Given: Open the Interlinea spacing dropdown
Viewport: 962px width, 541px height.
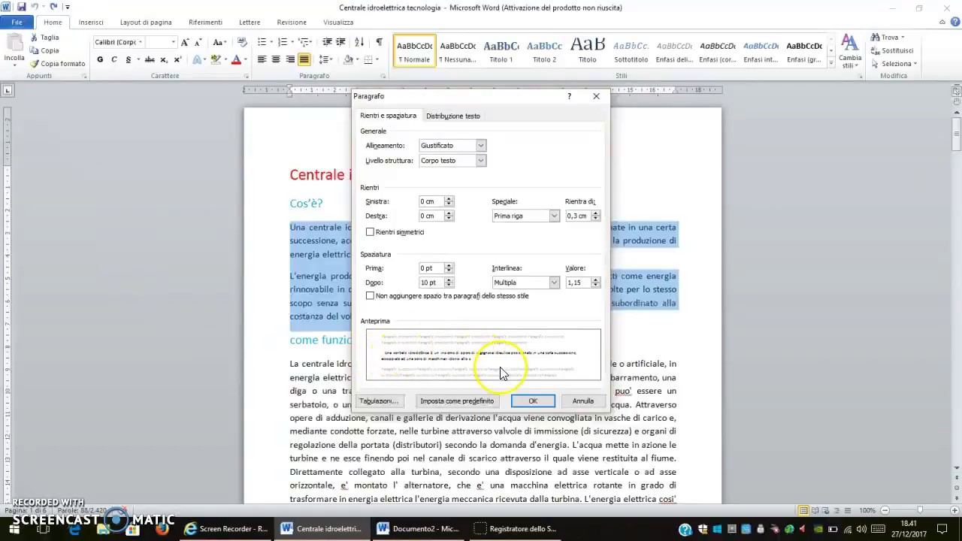Looking at the screenshot, I should (555, 283).
